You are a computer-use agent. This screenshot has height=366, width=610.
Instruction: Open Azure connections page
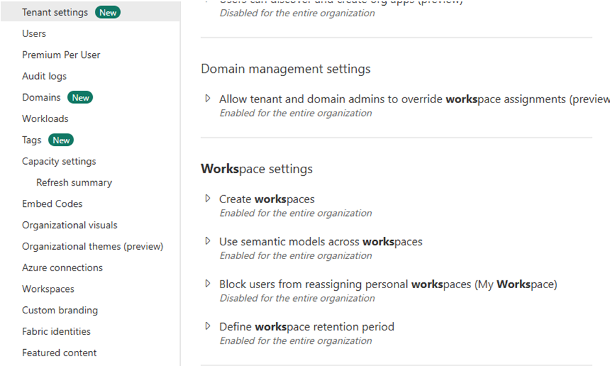click(x=62, y=267)
